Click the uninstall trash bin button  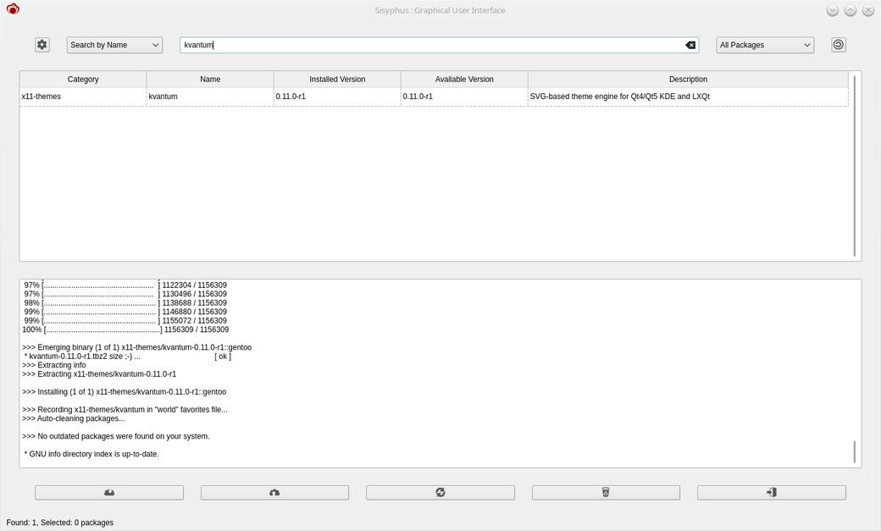coord(606,492)
